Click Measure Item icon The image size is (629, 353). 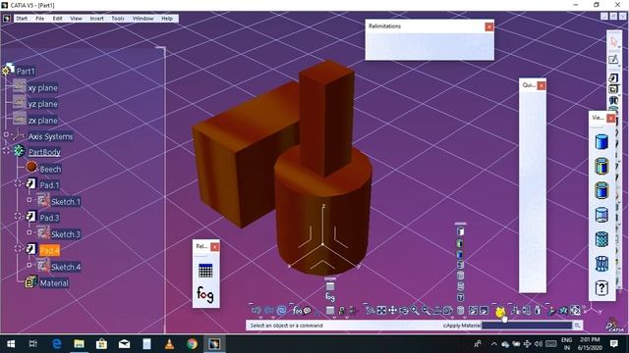527,310
